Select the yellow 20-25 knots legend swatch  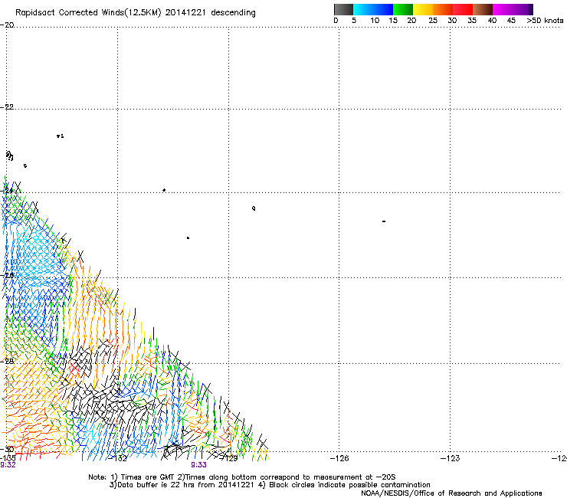coord(423,9)
